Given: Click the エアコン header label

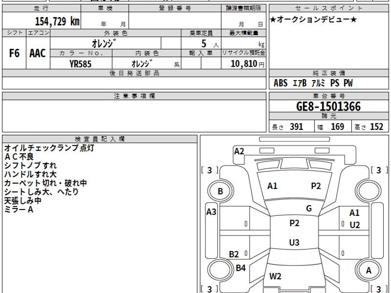Looking at the screenshot, I should [38, 33].
